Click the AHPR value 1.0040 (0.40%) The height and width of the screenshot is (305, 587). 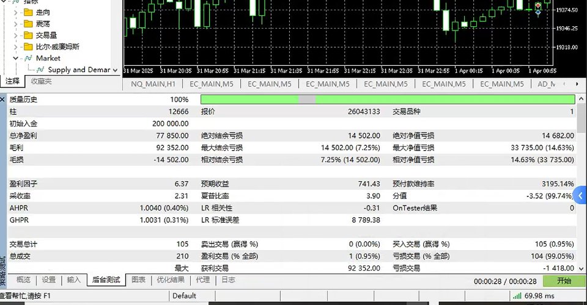coord(164,208)
